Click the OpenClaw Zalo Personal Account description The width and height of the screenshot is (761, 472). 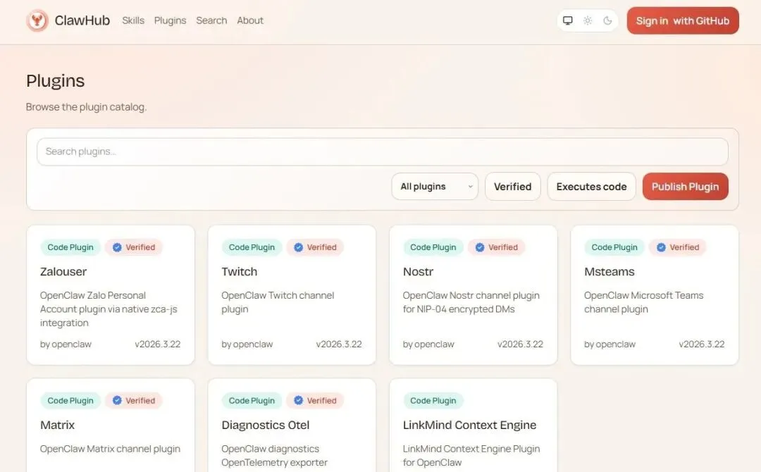[x=109, y=309]
